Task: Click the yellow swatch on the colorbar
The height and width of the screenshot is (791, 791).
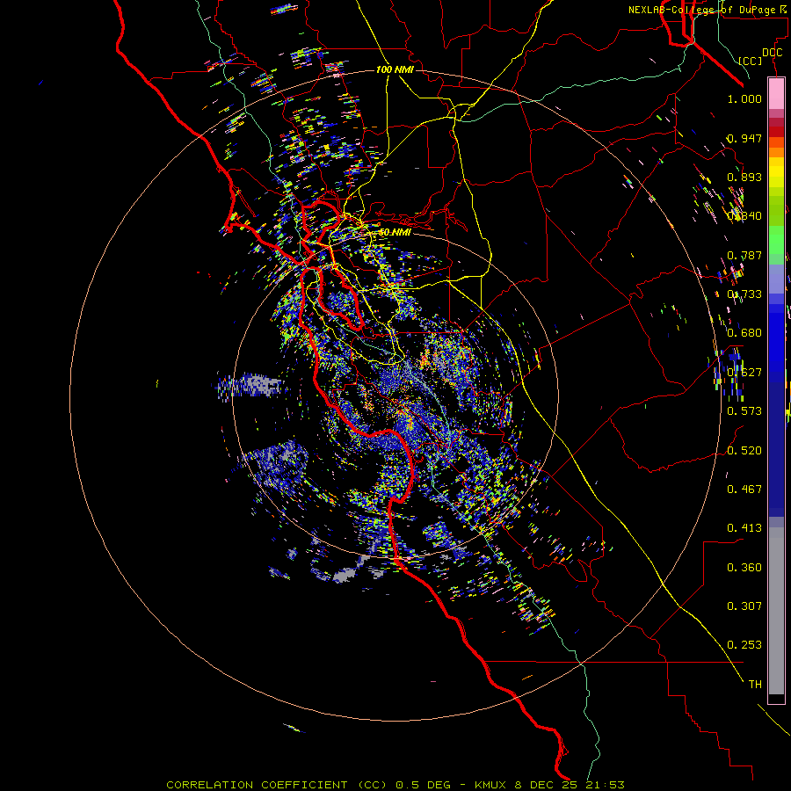Action: (x=776, y=172)
